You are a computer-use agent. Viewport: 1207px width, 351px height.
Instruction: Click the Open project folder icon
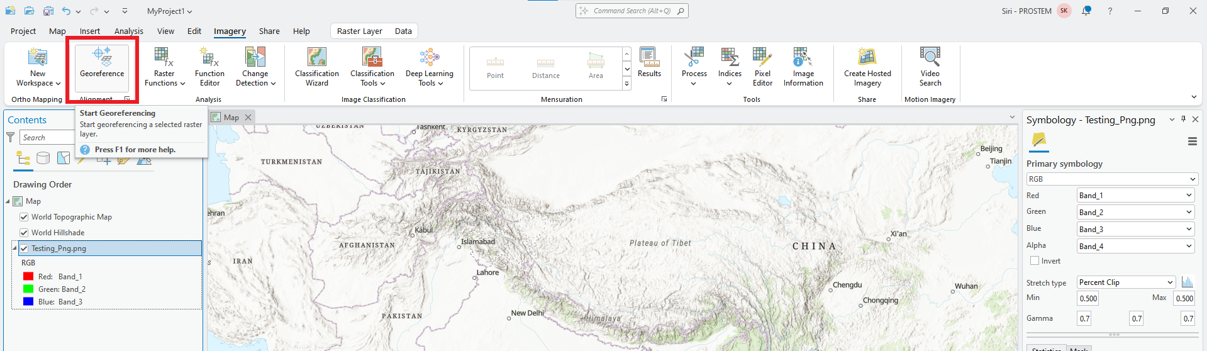coord(29,11)
